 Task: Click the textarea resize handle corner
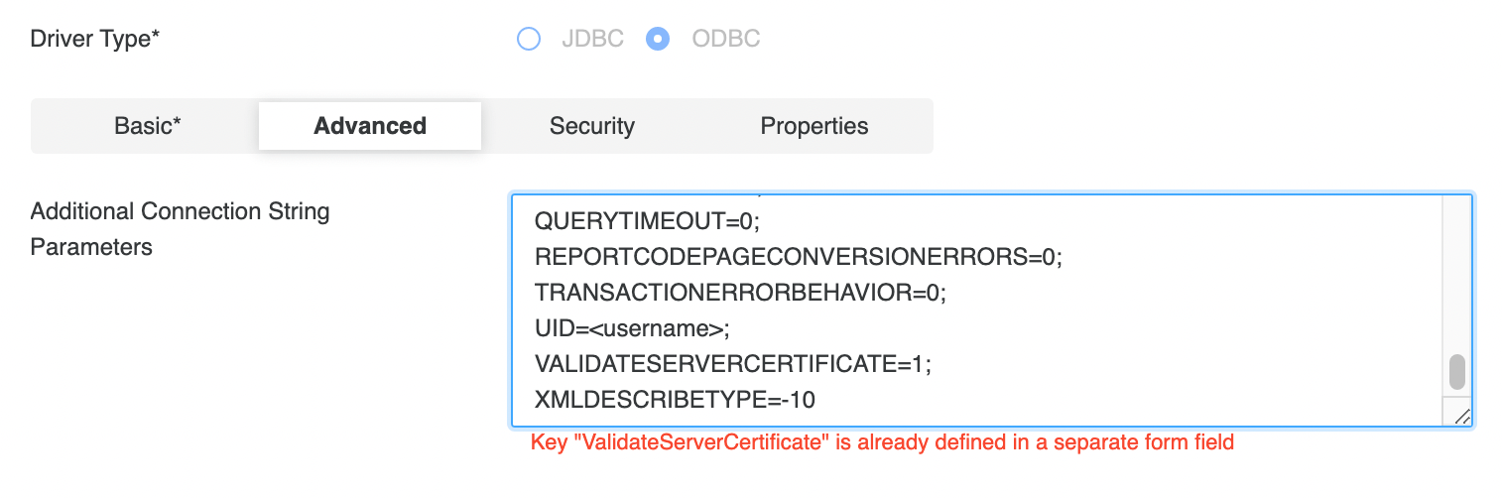coord(1462,417)
